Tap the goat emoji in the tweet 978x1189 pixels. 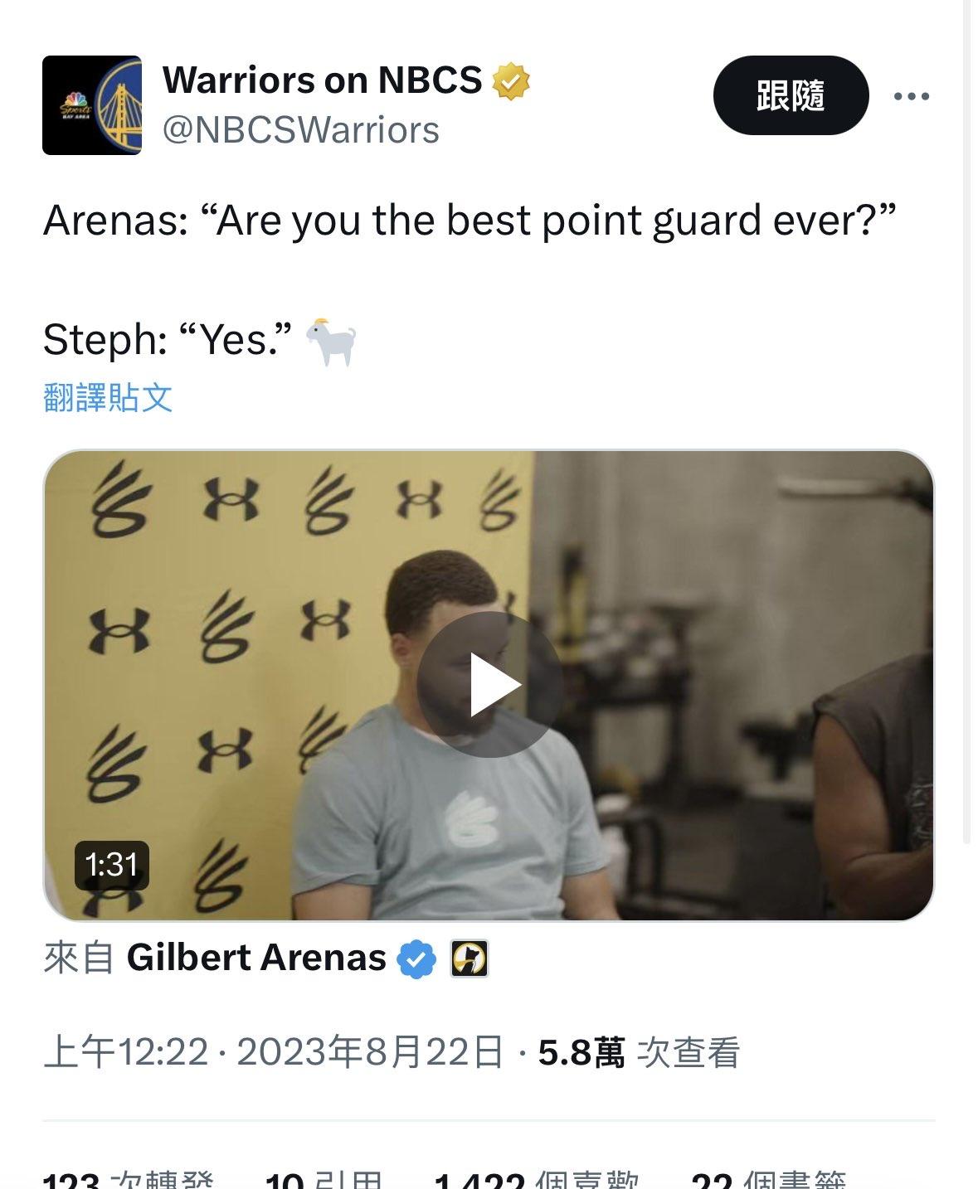[331, 340]
